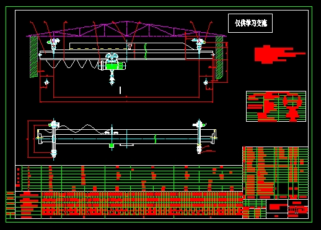Select the left pendant control below the runway
Image resolution: width=321 pixels, height=230 pixels.
click(x=46, y=82)
